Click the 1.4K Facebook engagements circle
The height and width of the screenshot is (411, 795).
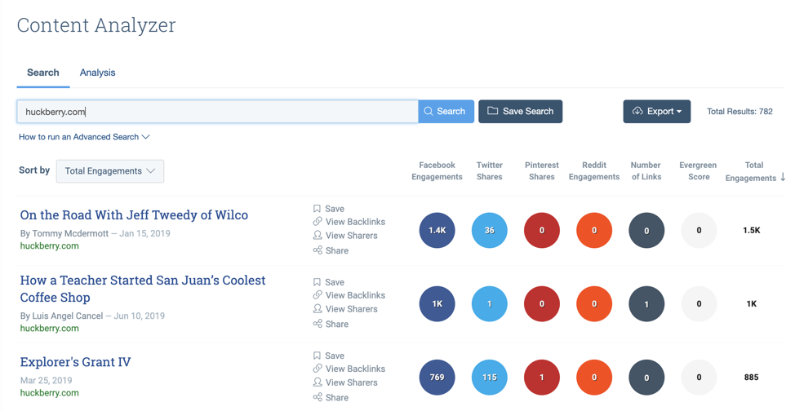coord(437,231)
